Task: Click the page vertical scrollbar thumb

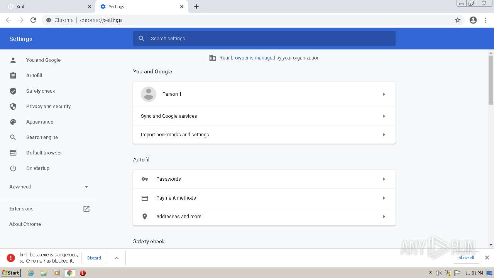Action: pos(491,80)
